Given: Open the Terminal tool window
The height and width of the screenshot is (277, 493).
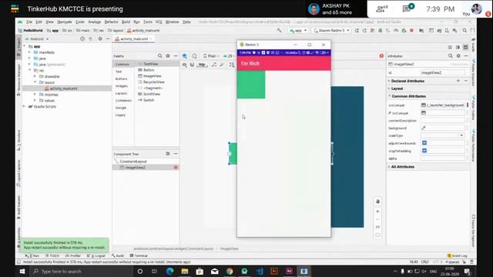Looking at the screenshot, I should click(139, 256).
